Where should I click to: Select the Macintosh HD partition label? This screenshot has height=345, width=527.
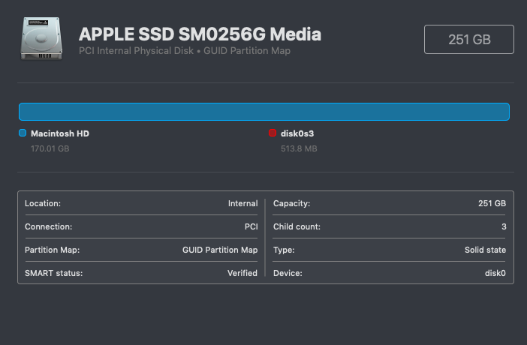click(x=60, y=133)
